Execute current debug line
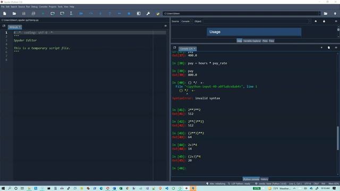The width and height of the screenshot is (340, 191). coord(91,13)
